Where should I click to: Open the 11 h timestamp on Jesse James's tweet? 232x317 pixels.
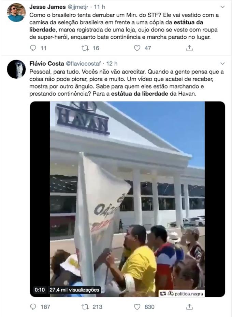click(100, 7)
